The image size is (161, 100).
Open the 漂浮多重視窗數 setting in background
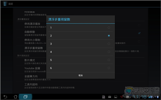[x=80, y=49]
